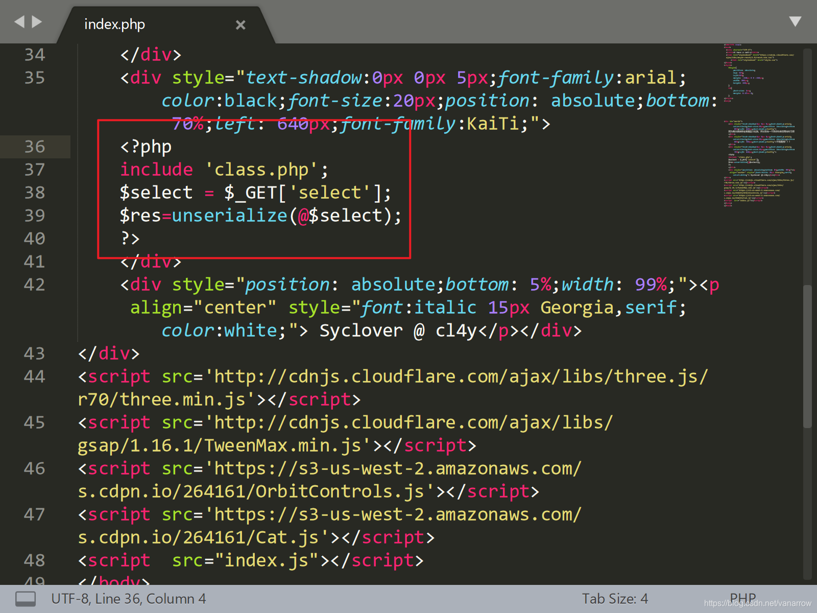This screenshot has width=817, height=613.
Task: Click the three.min.js script URL
Action: (393, 388)
